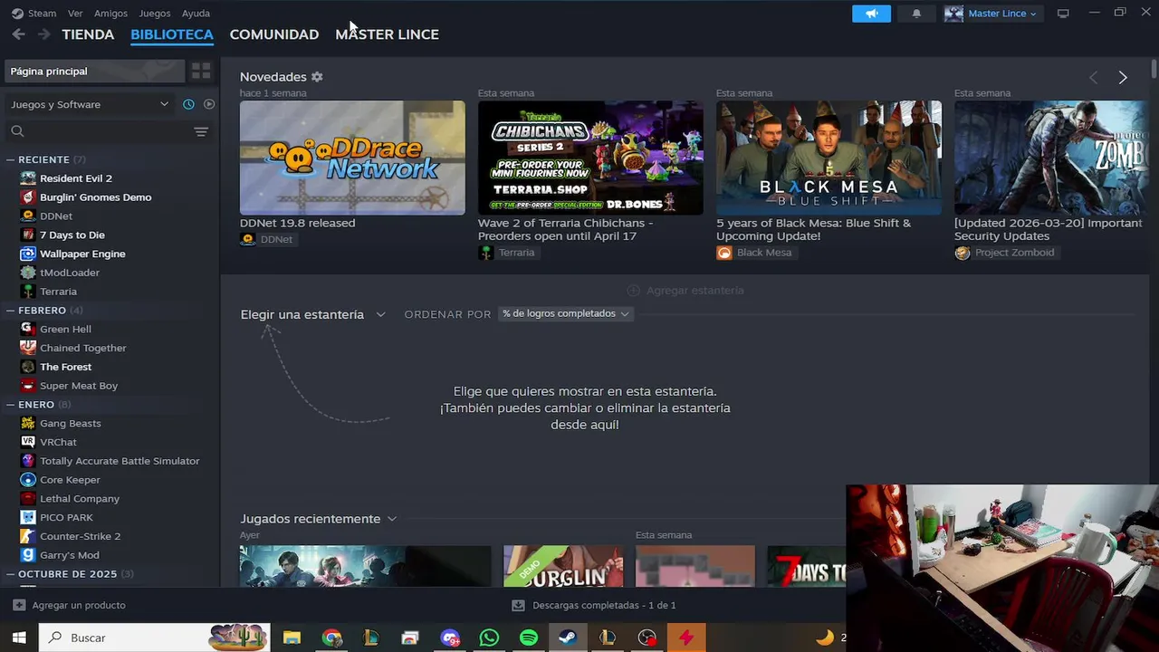Open the Juegos y Software dropdown

(x=90, y=104)
